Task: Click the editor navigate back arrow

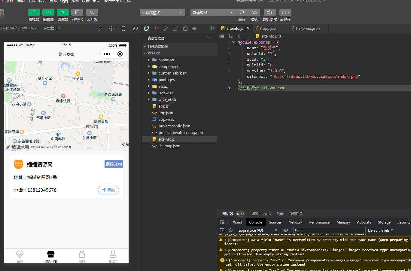Action: point(240,36)
